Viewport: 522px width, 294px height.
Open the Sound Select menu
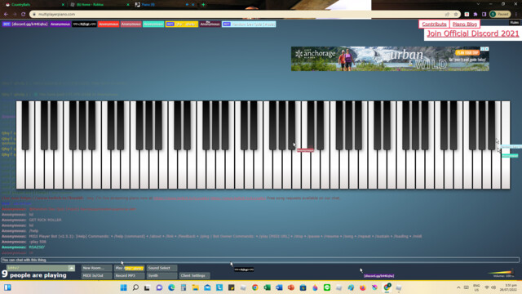click(x=161, y=268)
